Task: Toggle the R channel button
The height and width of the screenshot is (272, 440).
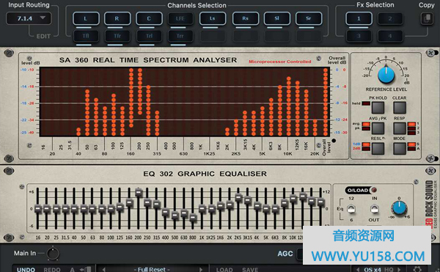Action: pos(117,18)
